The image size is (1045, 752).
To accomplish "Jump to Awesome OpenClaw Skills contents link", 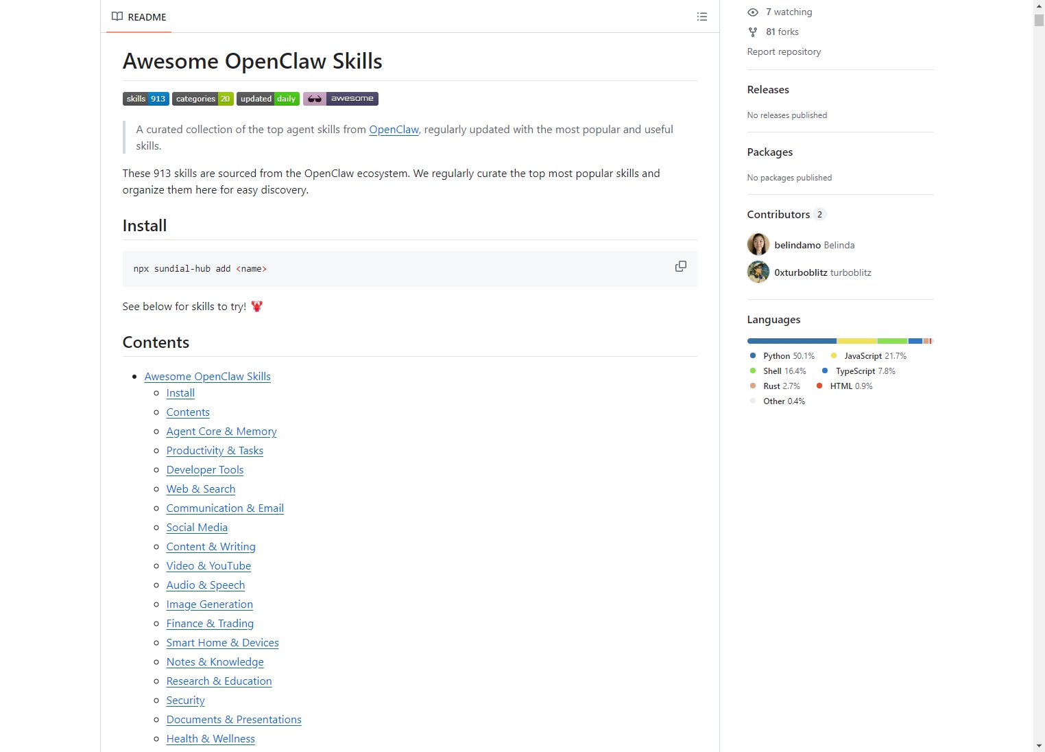I will (208, 377).
